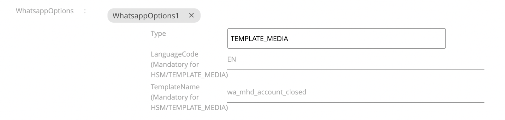
Task: Focus the Type field containing TEMPLATE_MEDIA
Action: click(x=336, y=39)
